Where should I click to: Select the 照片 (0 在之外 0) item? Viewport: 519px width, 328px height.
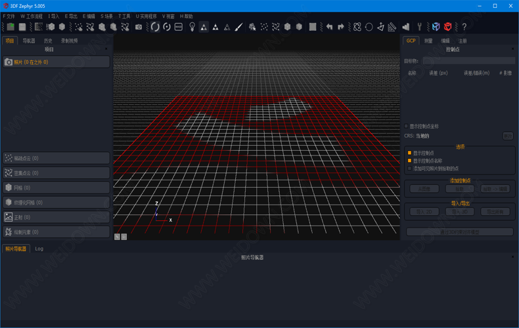tap(56, 62)
